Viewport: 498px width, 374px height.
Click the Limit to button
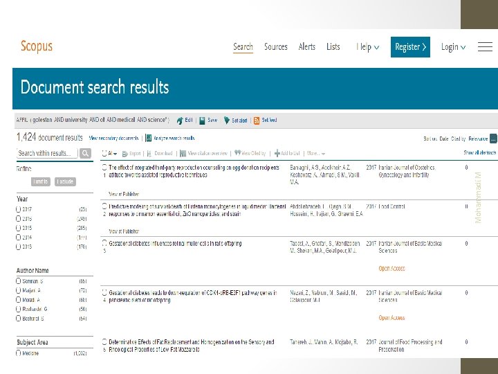tap(41, 181)
